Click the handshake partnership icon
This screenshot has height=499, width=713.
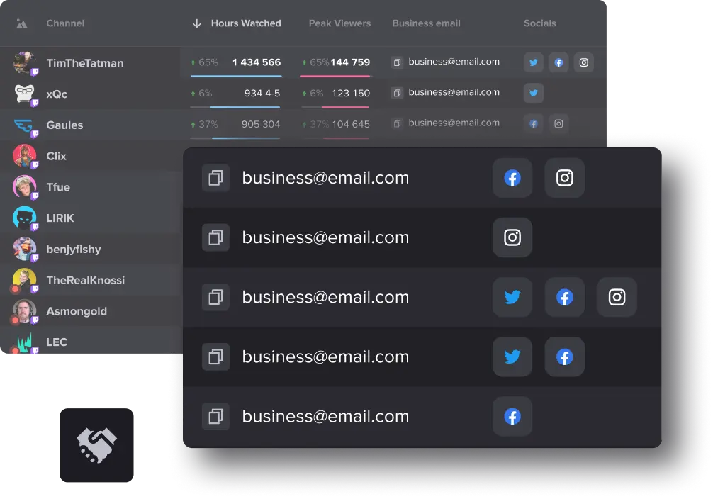click(96, 446)
